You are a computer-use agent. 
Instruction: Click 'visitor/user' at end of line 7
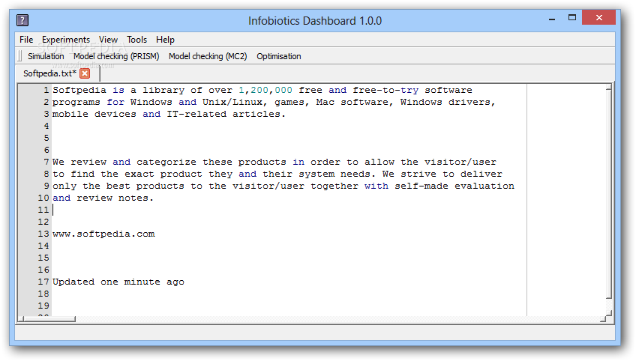460,162
